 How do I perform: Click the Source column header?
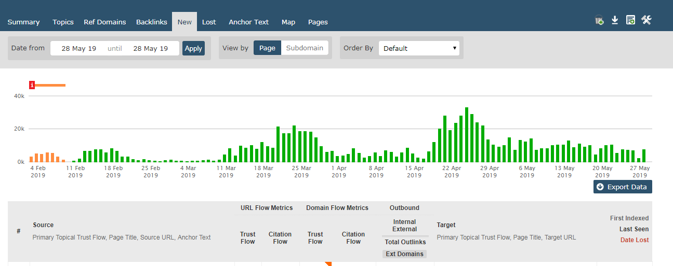click(x=43, y=225)
